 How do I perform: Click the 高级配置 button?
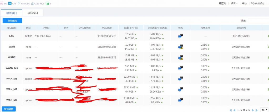[12, 20]
